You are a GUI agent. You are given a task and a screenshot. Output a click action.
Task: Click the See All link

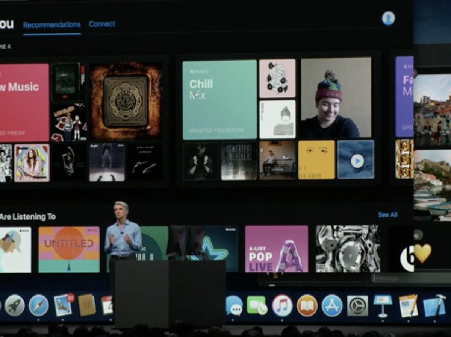[388, 215]
